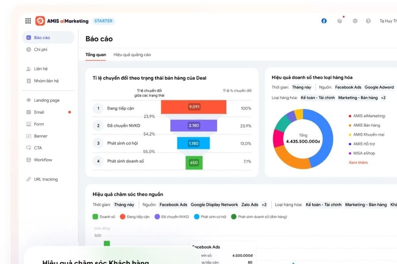The height and width of the screenshot is (264, 397).
Task: Click the Workflow sidebar icon
Action: pos(29,160)
